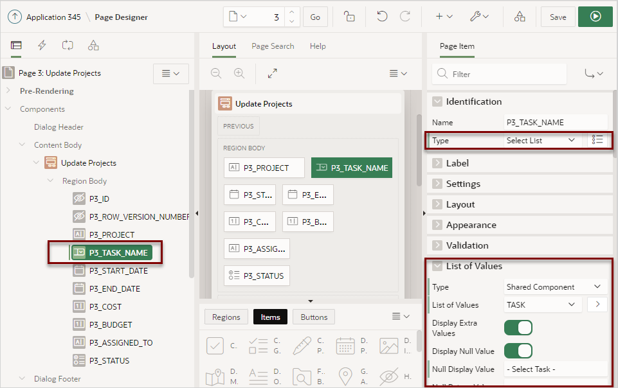Click the page lock icon
The width and height of the screenshot is (618, 388).
click(349, 17)
